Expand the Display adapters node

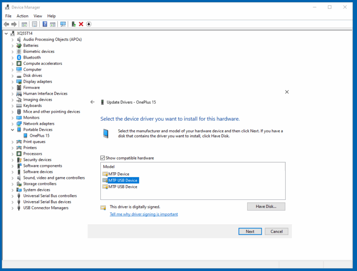click(x=12, y=81)
